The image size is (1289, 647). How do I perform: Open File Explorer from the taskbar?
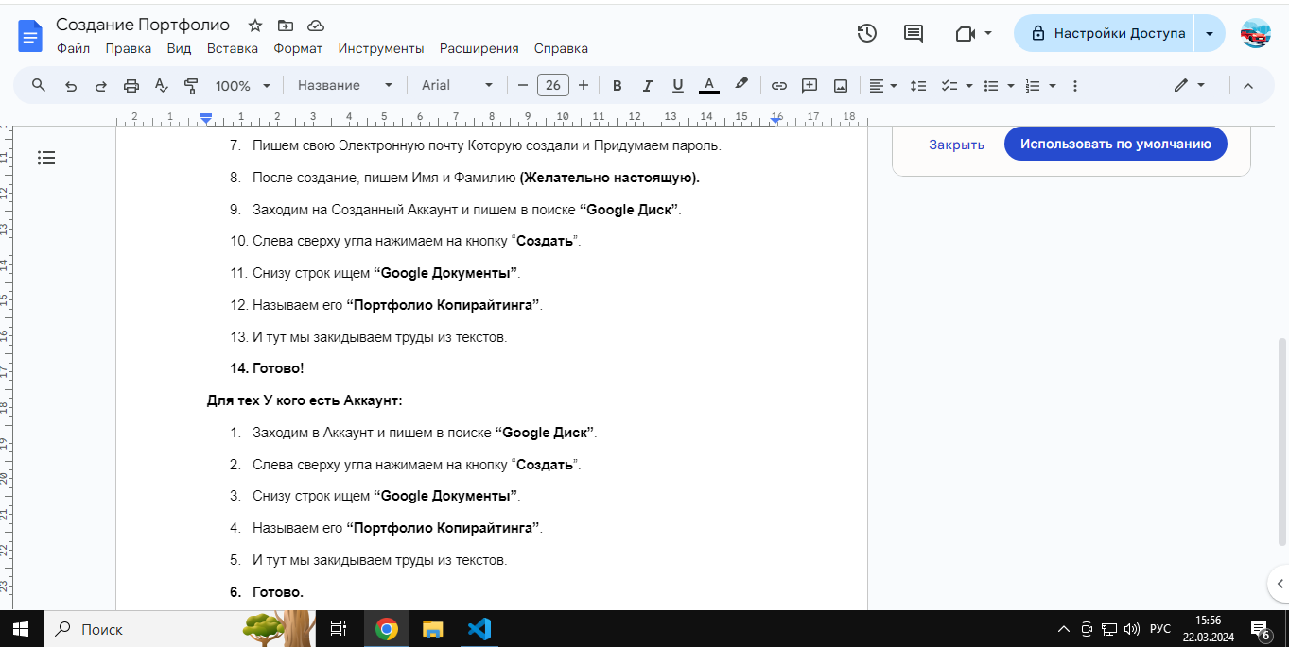click(x=432, y=629)
